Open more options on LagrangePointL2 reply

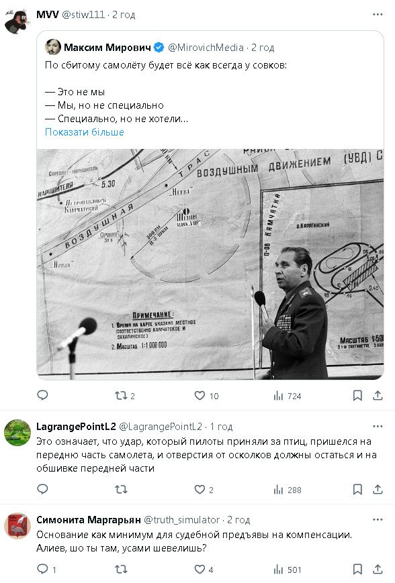tap(378, 427)
